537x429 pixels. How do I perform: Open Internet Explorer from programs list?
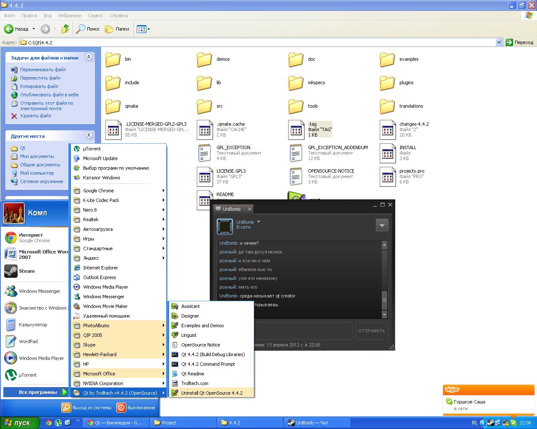119,268
